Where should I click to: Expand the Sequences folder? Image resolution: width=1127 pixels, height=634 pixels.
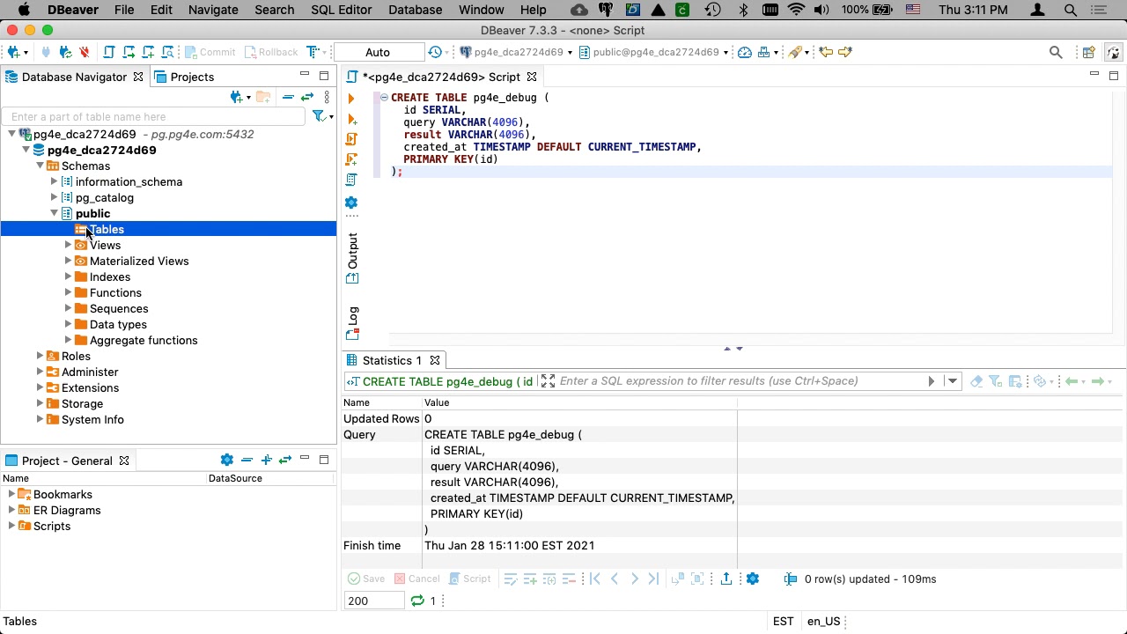(68, 308)
